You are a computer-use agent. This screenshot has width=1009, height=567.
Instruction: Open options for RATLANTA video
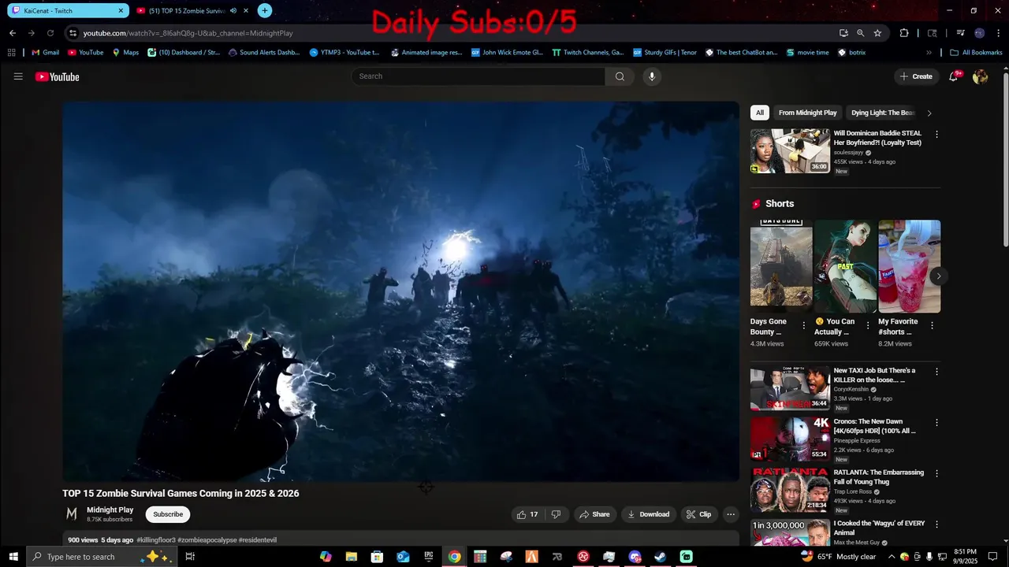(936, 474)
